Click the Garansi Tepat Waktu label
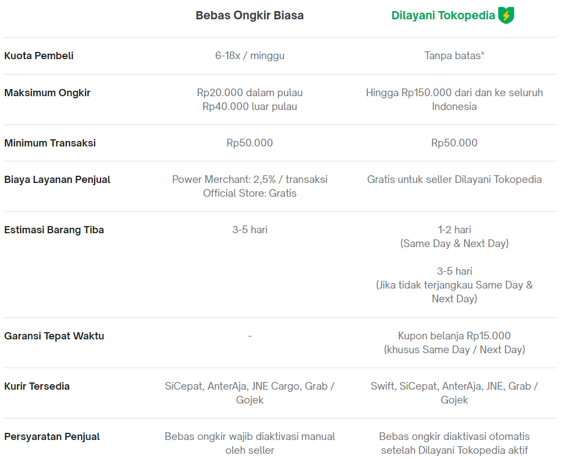Screen dimensions: 562x461 (54, 336)
